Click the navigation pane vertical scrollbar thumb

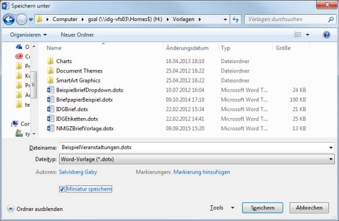click(34, 85)
